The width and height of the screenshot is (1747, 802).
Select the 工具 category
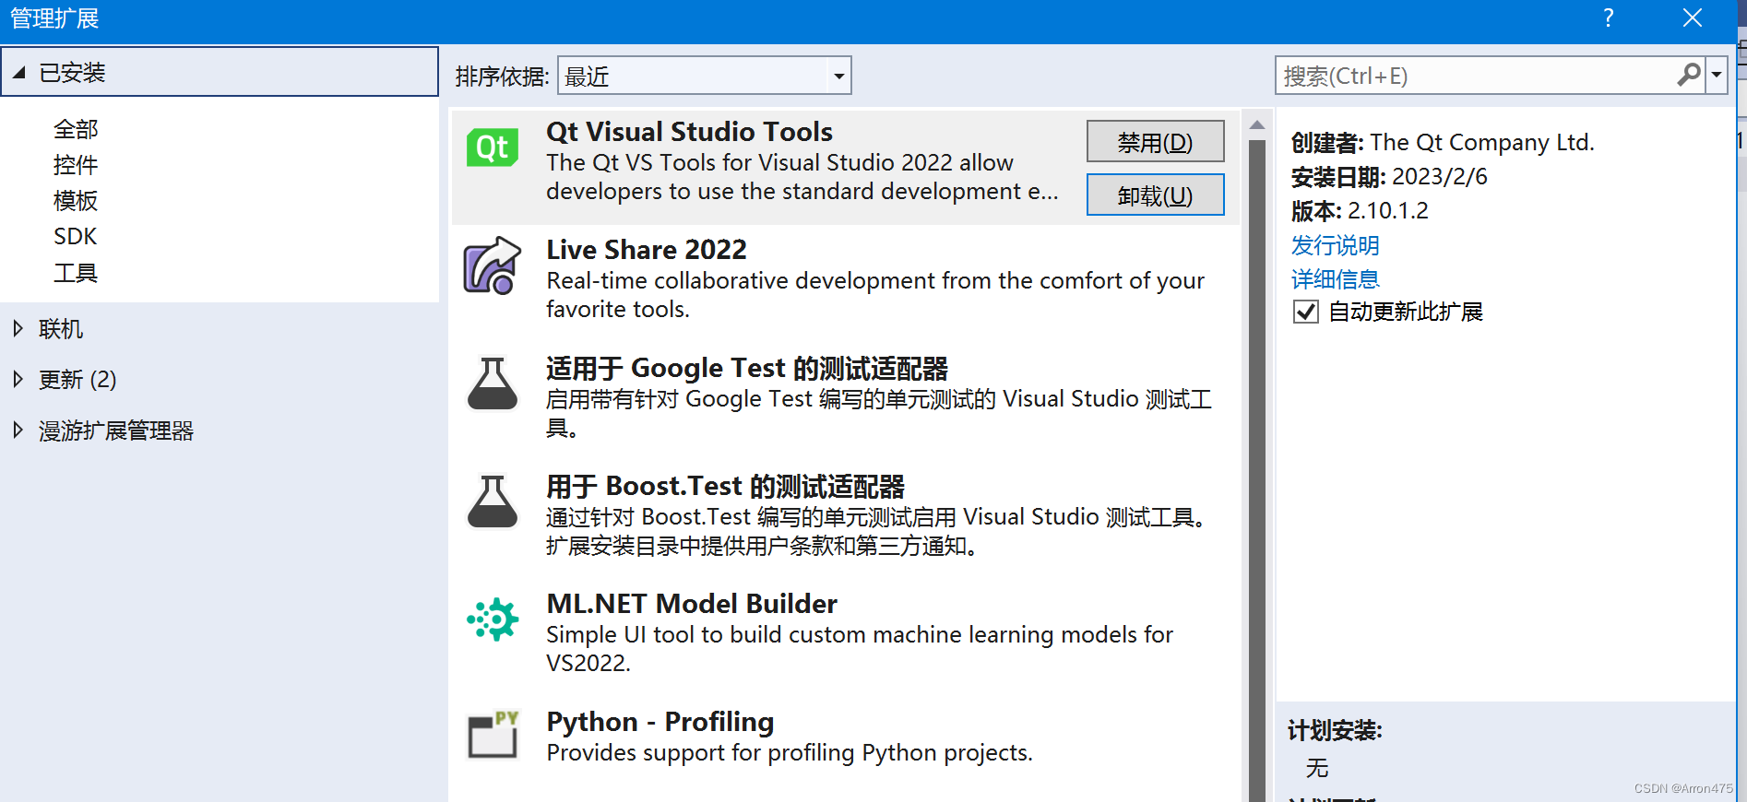(x=76, y=273)
